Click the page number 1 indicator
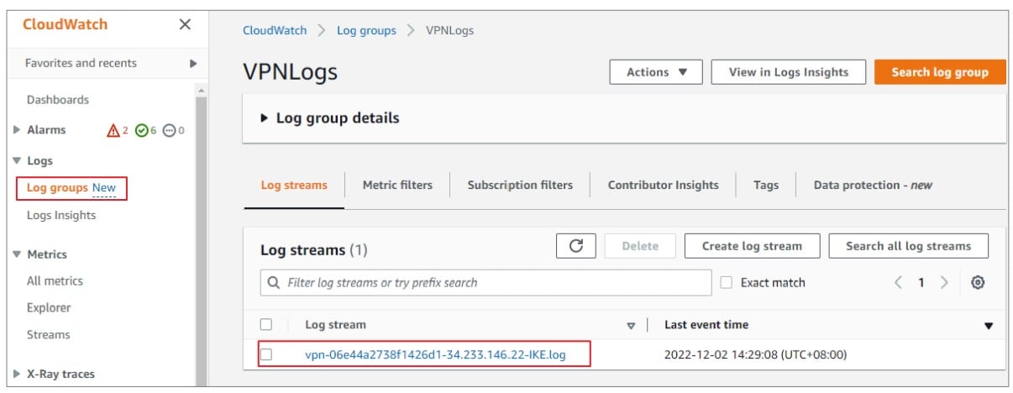 [x=921, y=283]
